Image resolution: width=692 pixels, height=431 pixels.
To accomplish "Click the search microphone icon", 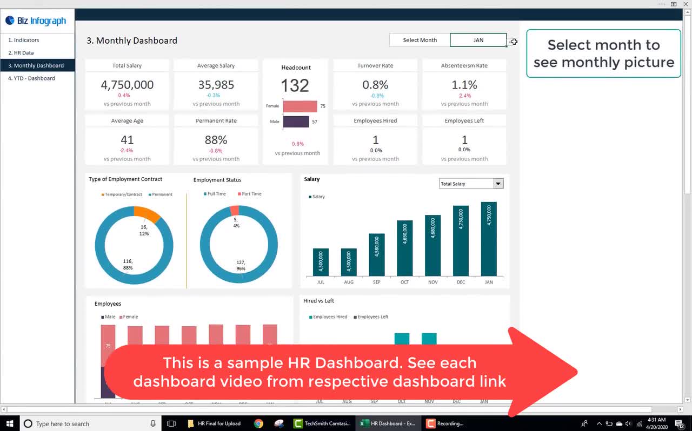I will point(153,423).
